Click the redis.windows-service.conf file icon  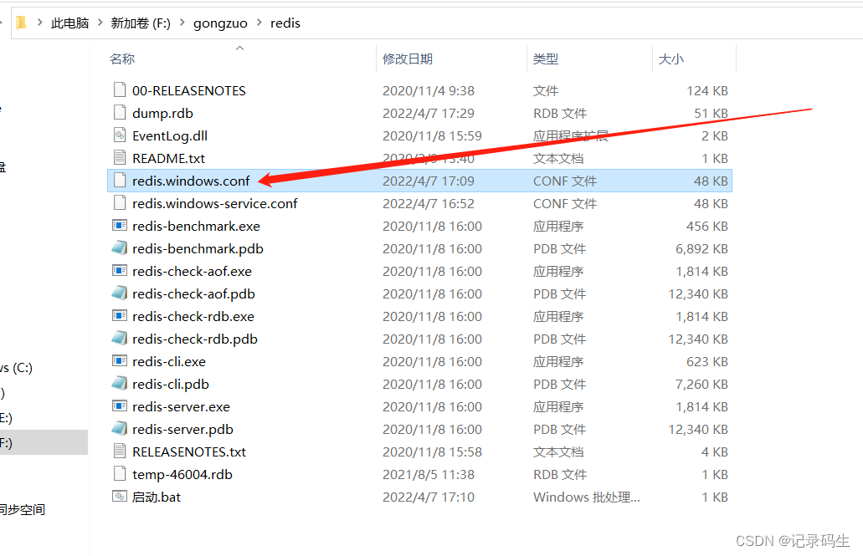[120, 203]
